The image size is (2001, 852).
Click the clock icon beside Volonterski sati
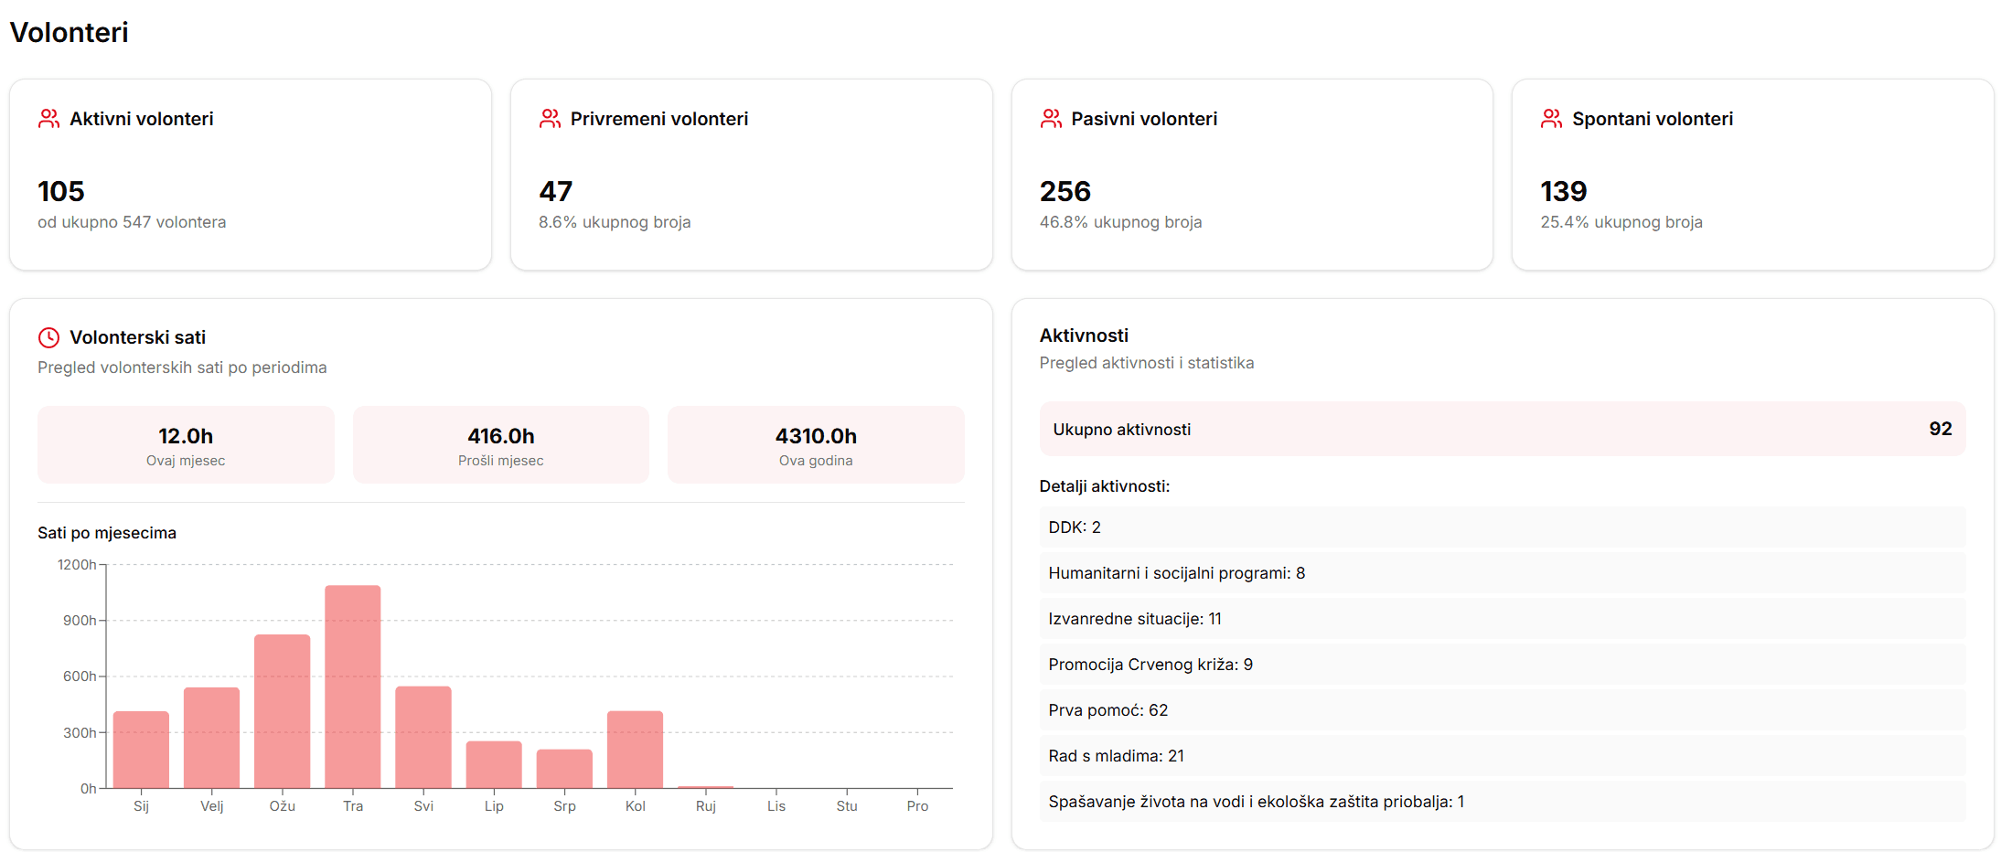pyautogui.click(x=48, y=337)
